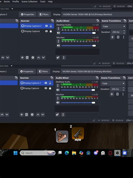Open Audio Mixer options dots, upper copy footer

coord(64,58)
